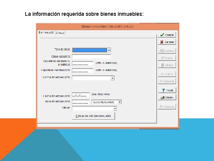Click the Observ. notes icon

[163, 97]
